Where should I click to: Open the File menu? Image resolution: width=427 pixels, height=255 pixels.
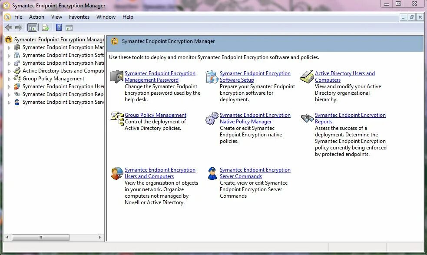coord(18,17)
